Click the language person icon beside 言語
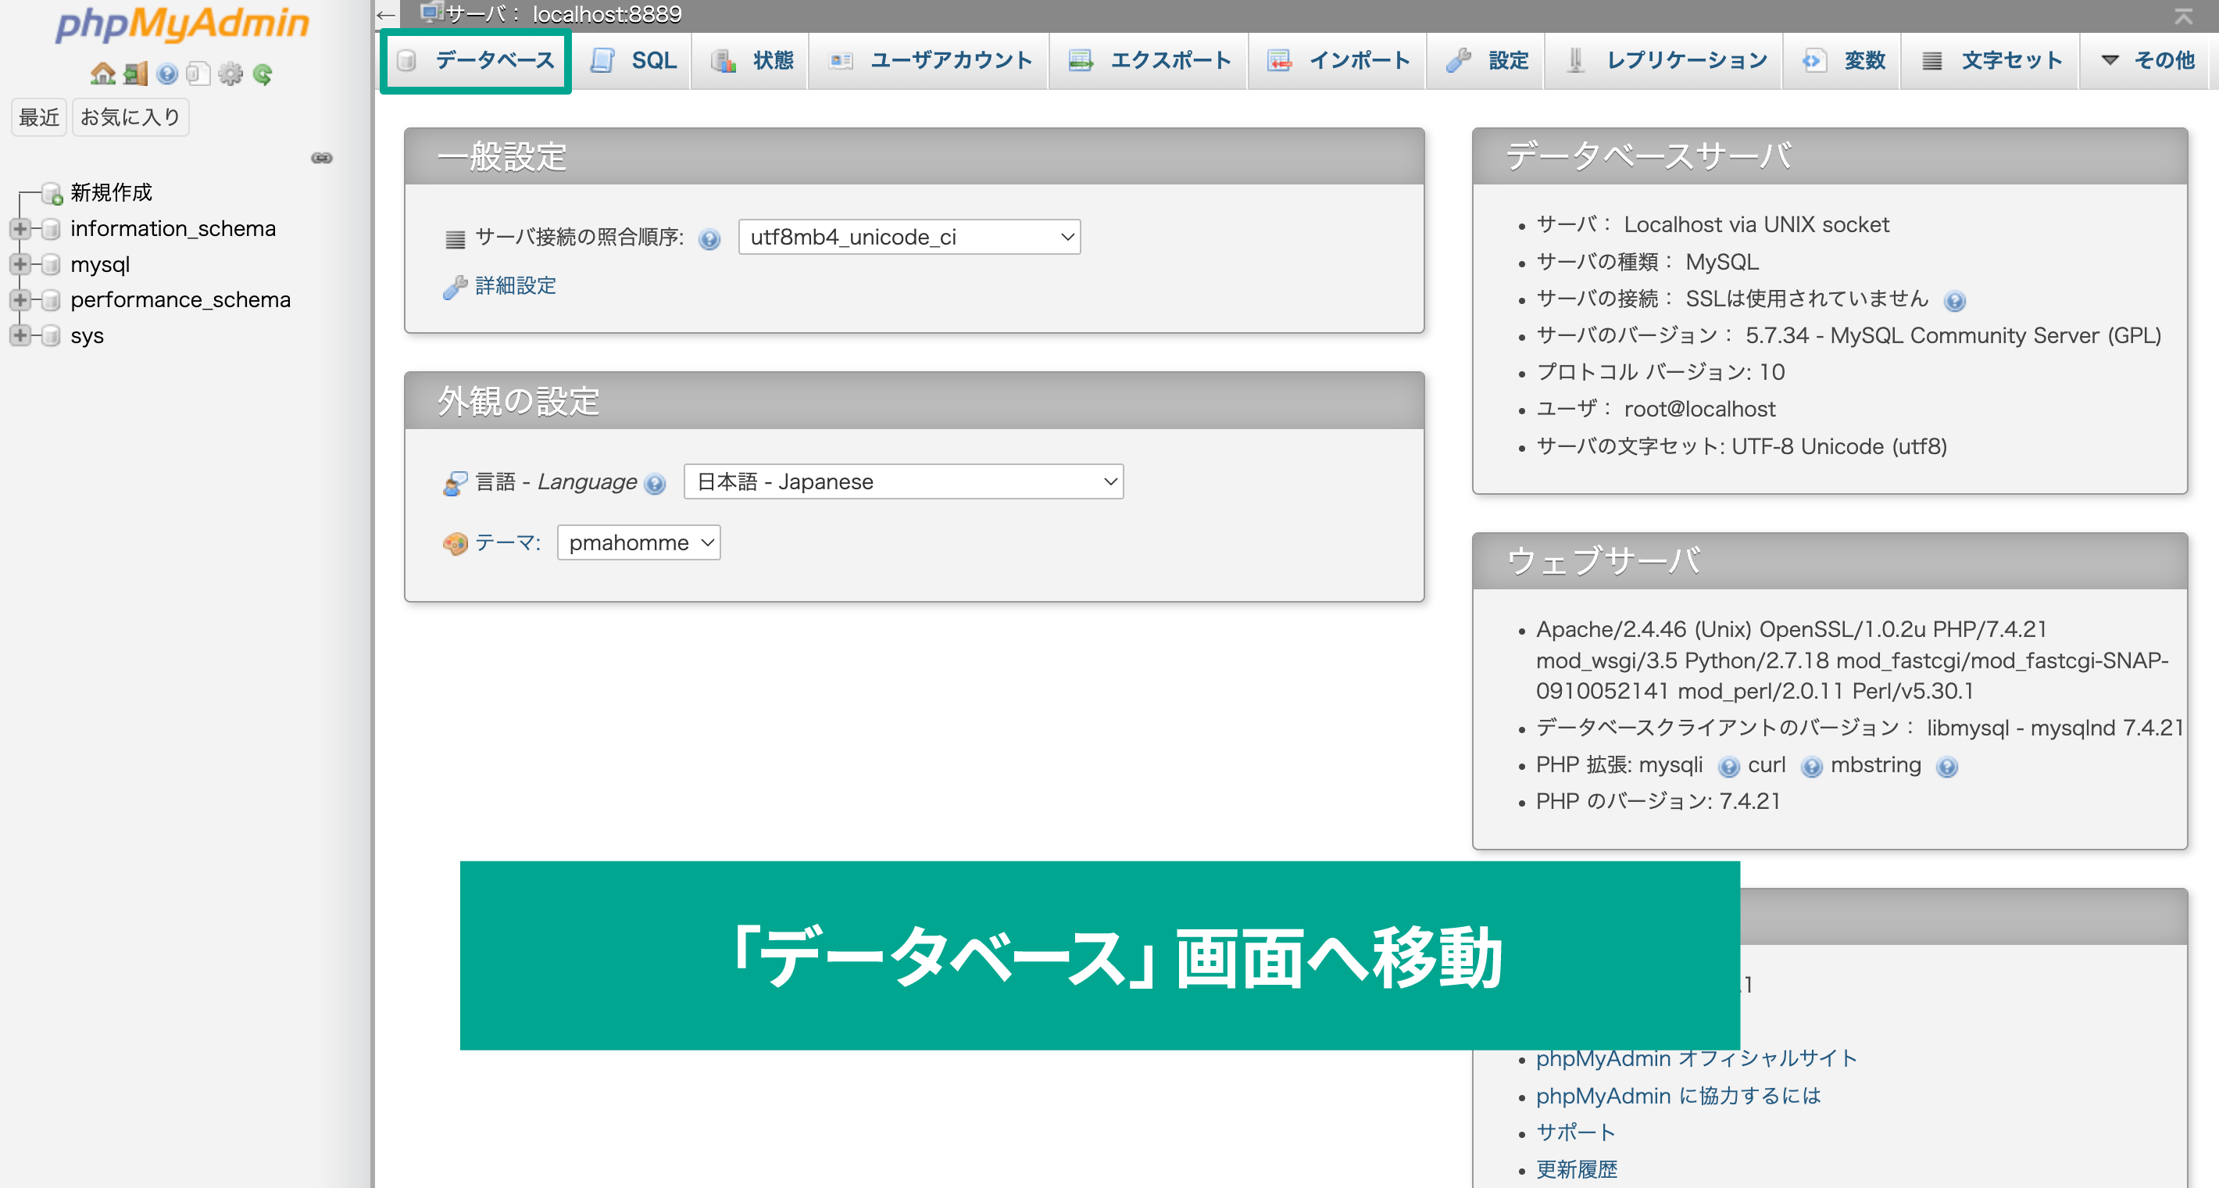This screenshot has height=1188, width=2219. coord(455,483)
